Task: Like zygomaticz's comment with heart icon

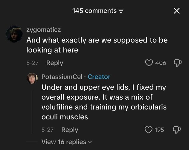Action: tap(149, 63)
